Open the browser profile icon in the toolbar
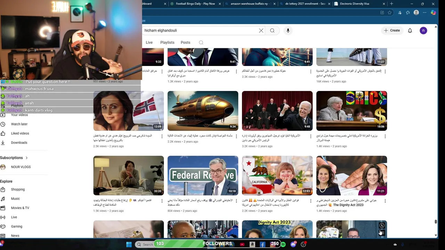The width and height of the screenshot is (445, 250). (416, 12)
